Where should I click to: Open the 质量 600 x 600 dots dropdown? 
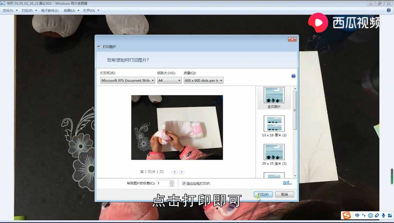(204, 80)
